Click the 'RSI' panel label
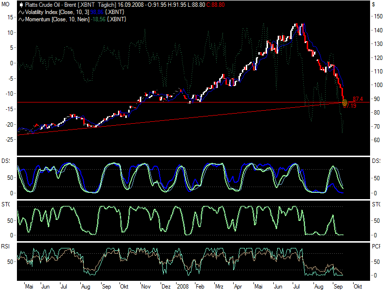The image size is (387, 290). pos(5,246)
